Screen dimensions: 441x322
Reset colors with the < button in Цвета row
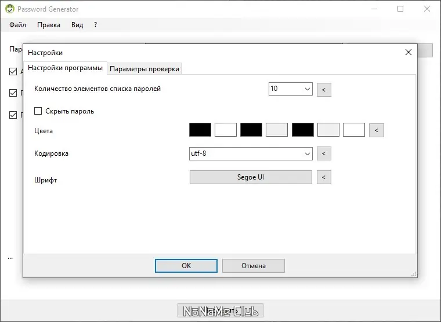377,130
